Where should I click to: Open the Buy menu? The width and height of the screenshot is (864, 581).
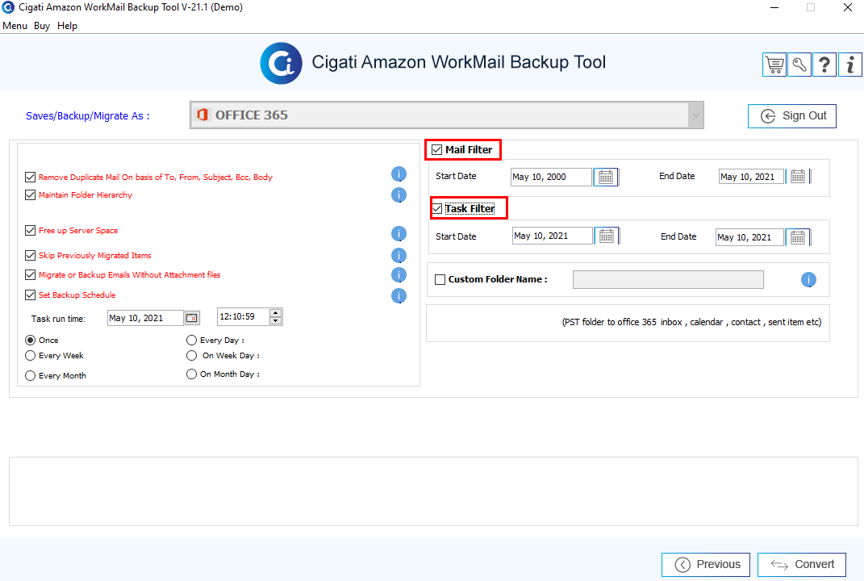(42, 26)
